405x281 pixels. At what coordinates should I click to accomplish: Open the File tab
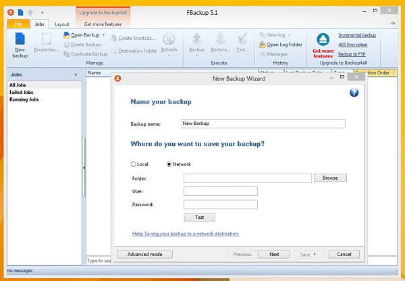18,24
